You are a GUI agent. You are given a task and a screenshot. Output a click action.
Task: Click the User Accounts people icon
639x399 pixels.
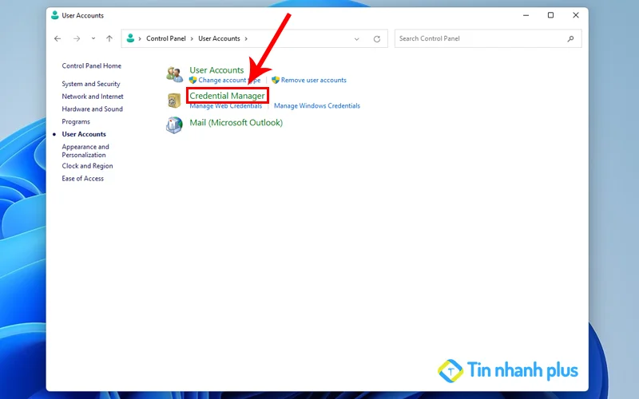174,74
